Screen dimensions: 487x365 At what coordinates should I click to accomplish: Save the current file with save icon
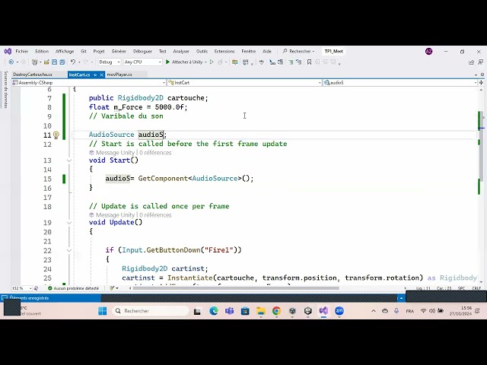[54, 62]
